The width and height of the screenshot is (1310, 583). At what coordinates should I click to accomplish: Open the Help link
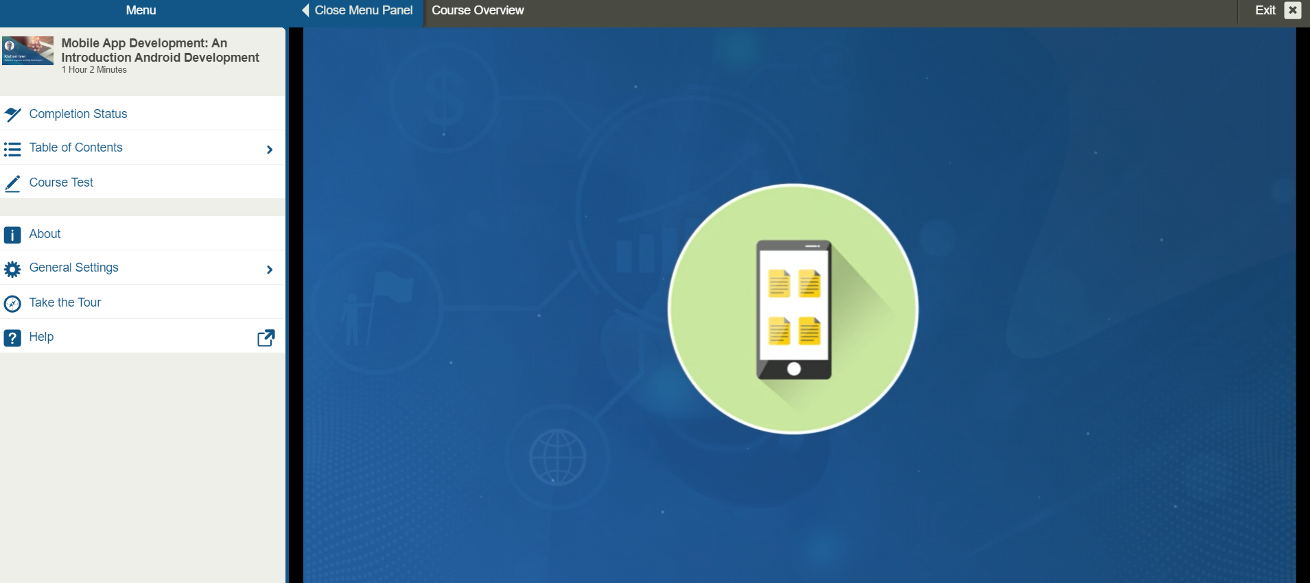pos(143,336)
